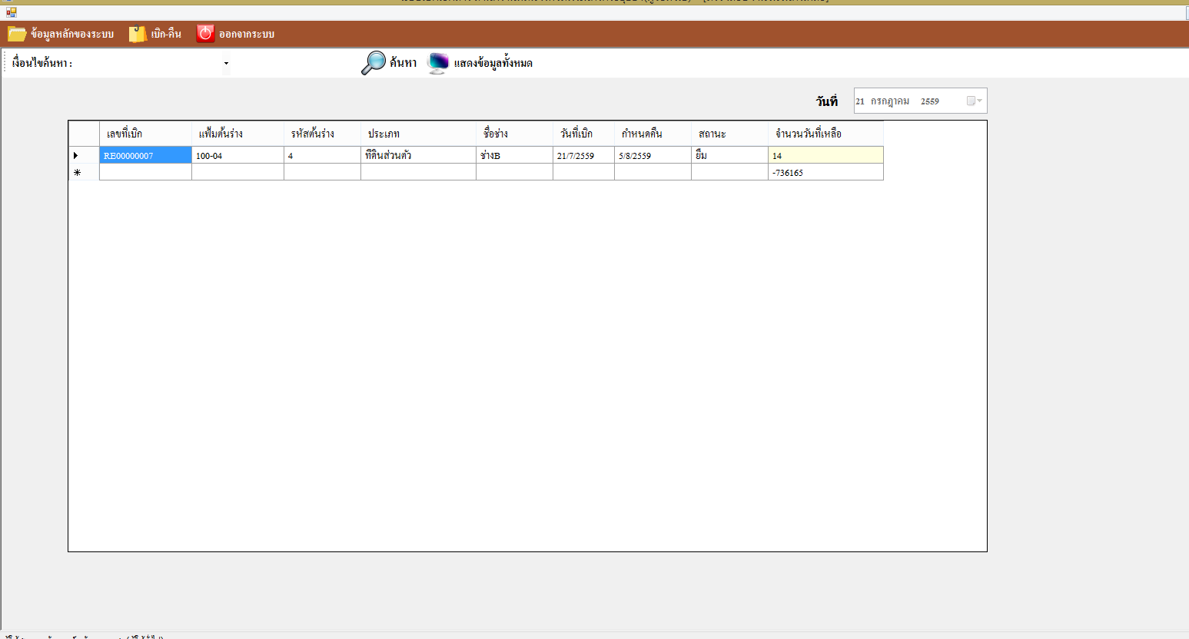Screen dimensions: 1189x639
Task: Select the รหัสต้นร่าง cell containing 4
Action: [x=322, y=155]
